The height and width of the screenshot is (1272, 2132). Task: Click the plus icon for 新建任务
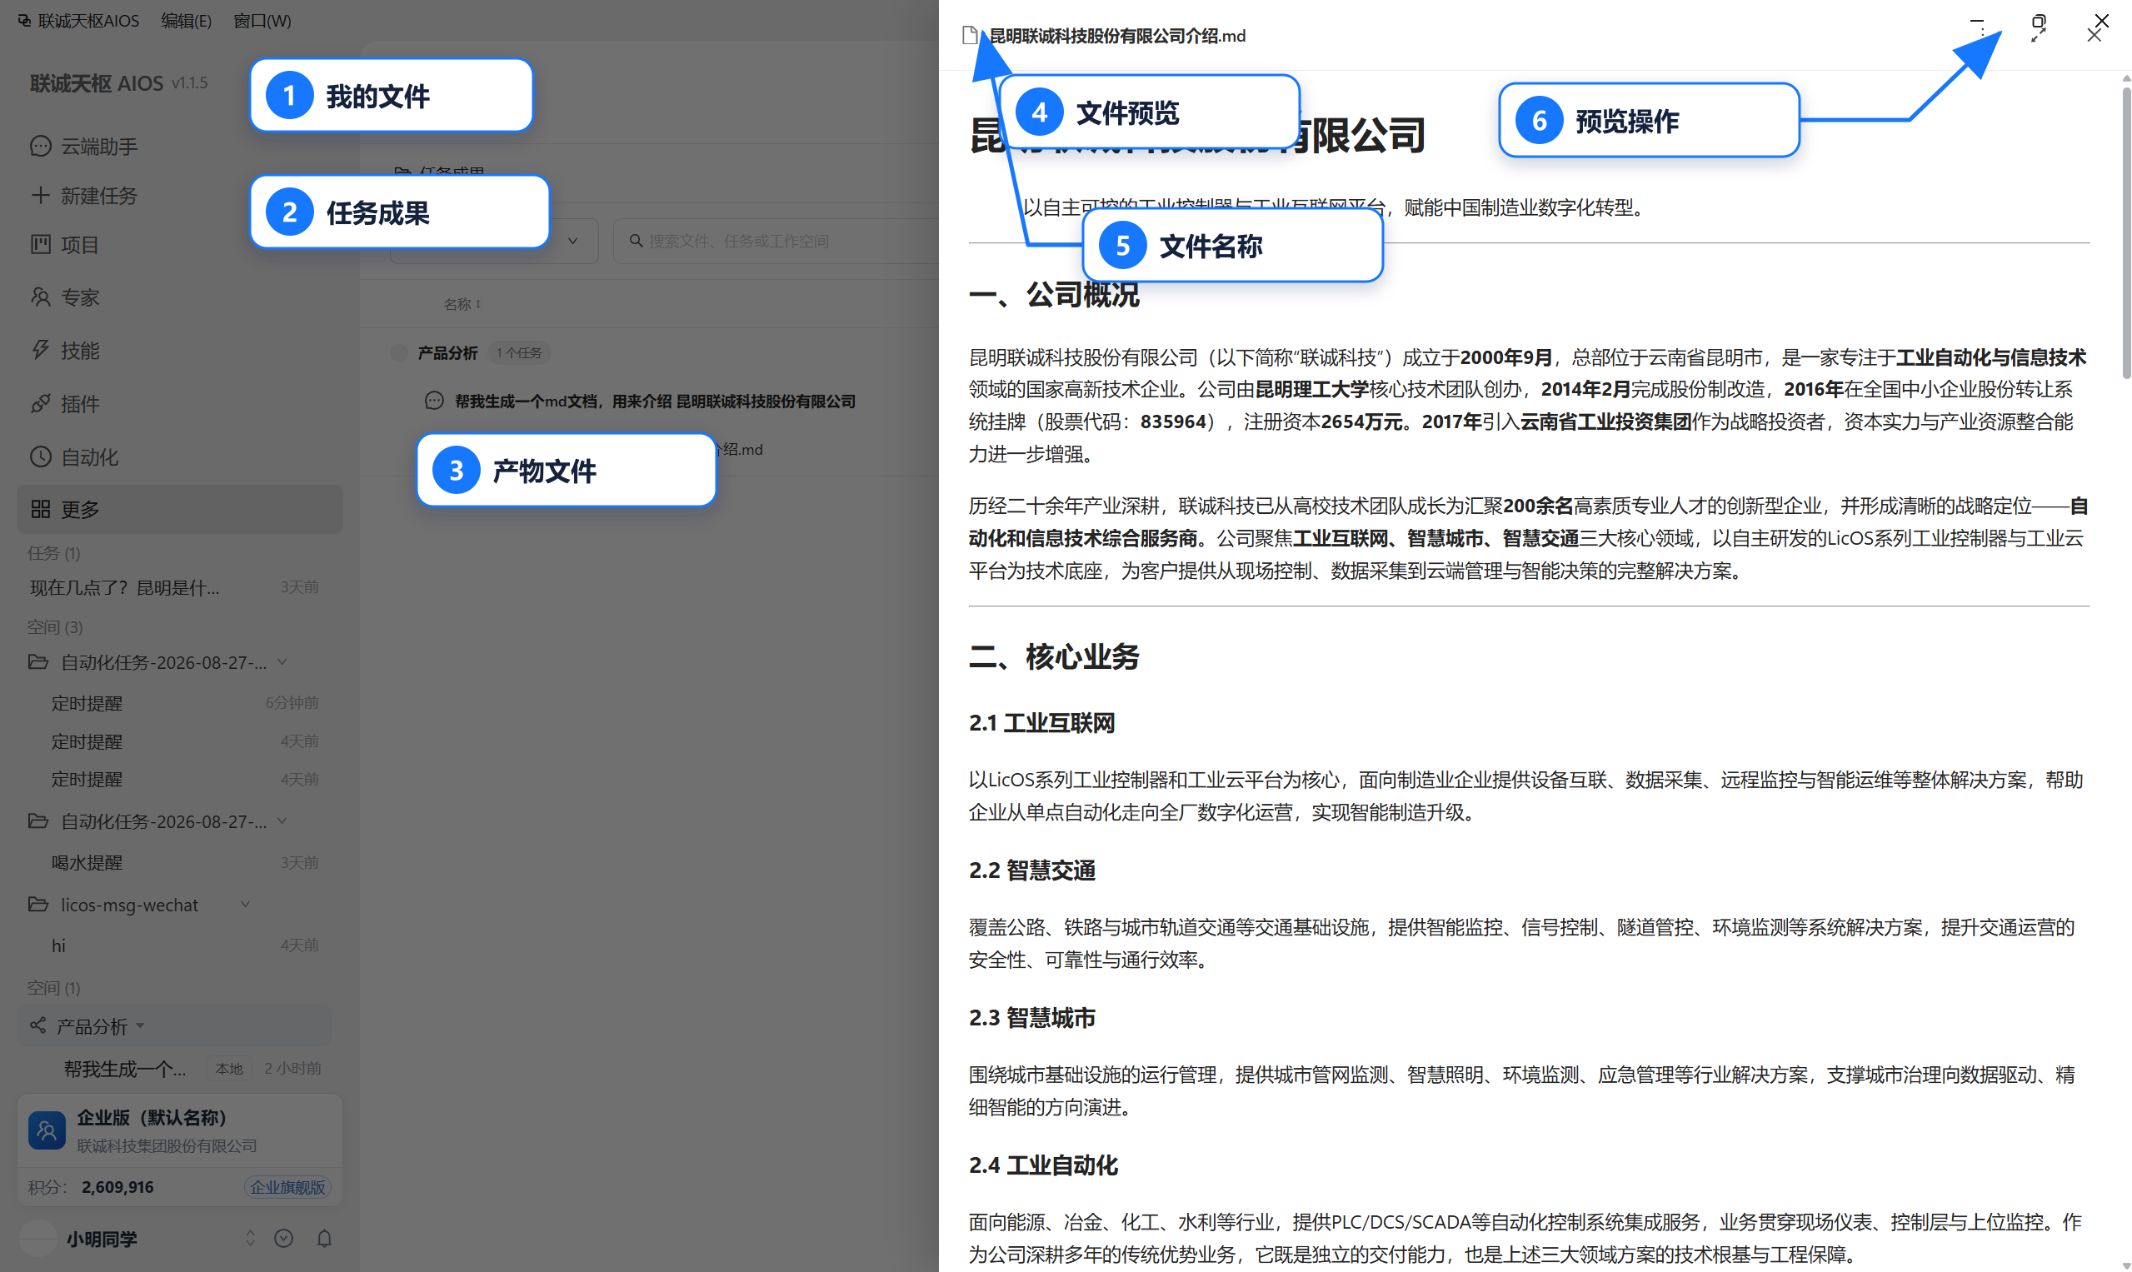pos(40,195)
